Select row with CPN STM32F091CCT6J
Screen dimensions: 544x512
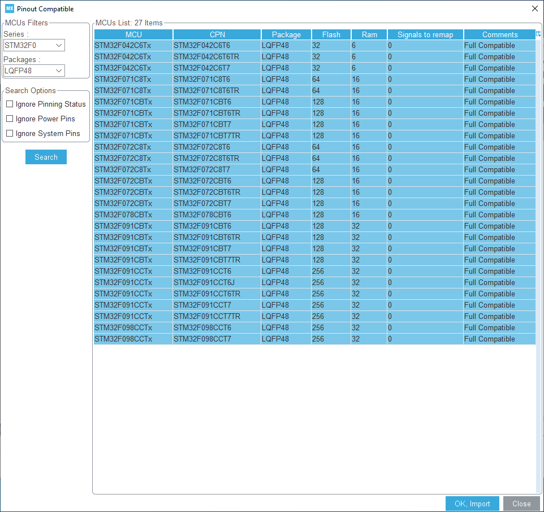pyautogui.click(x=314, y=282)
